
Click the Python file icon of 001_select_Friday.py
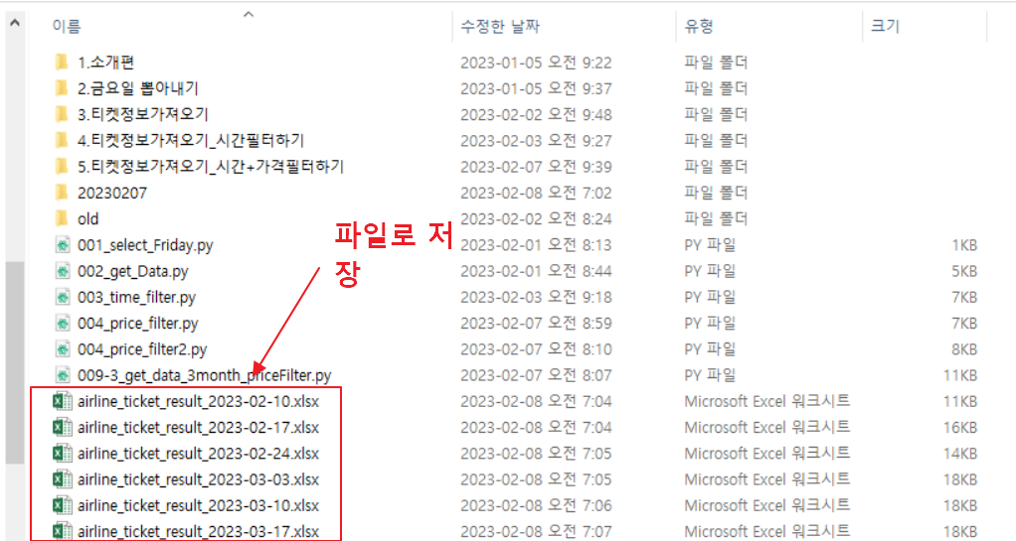coord(63,245)
